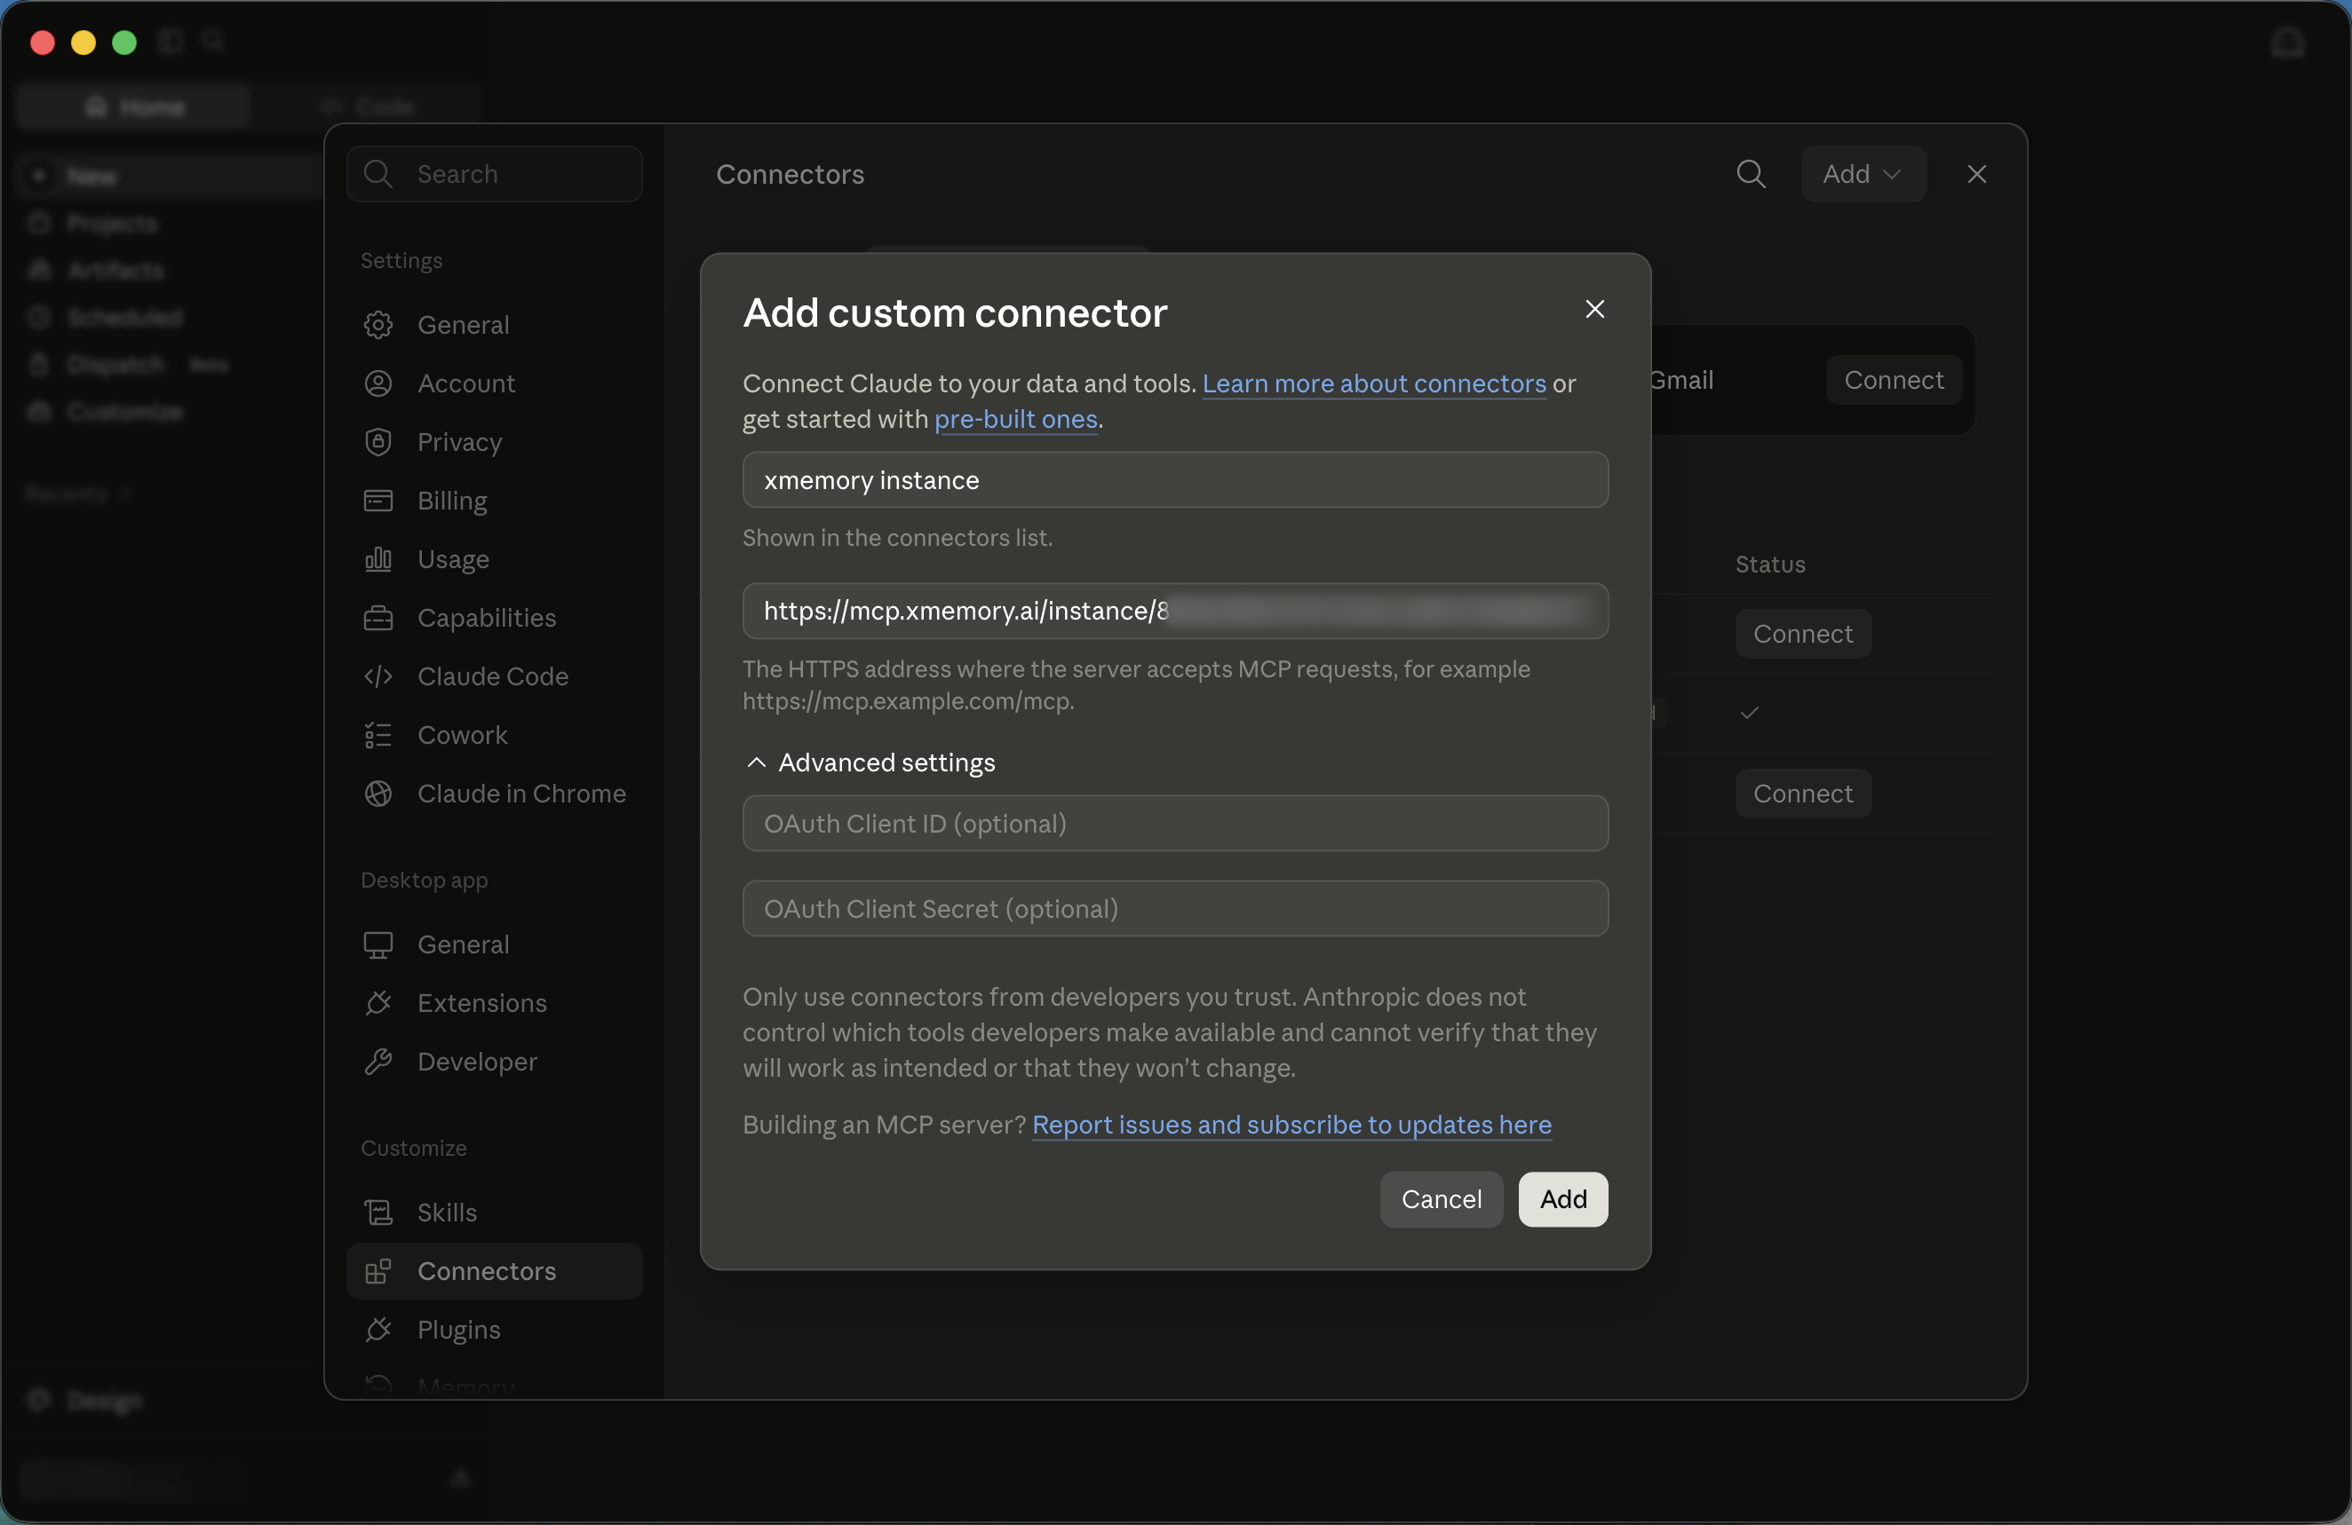
Task: Open Learn more about connectors link
Action: (1374, 383)
